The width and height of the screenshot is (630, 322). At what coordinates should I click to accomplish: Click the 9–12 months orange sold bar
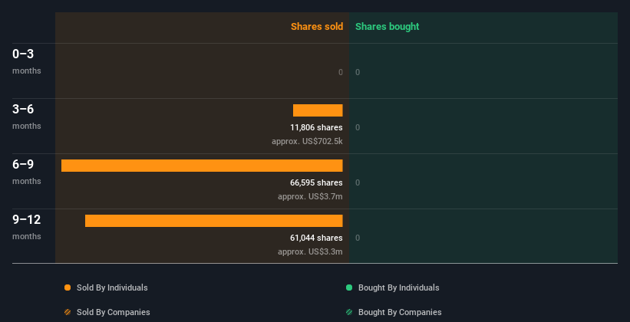(x=214, y=221)
